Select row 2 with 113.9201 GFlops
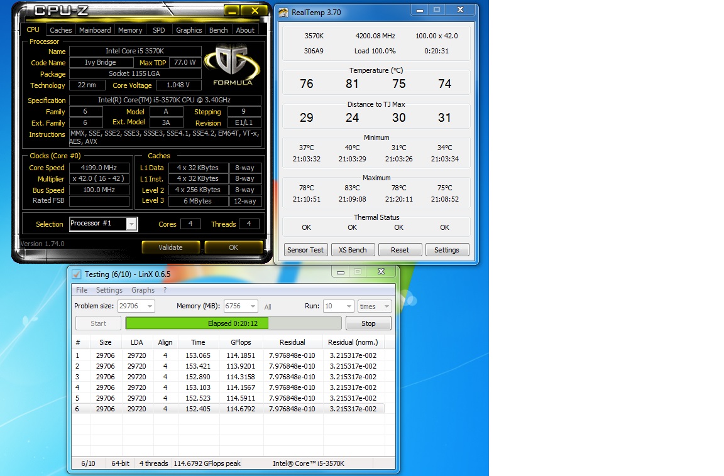The image size is (724, 476). tap(228, 366)
